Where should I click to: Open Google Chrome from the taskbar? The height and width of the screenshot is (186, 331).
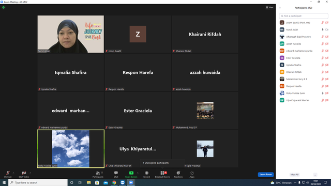[114, 182]
